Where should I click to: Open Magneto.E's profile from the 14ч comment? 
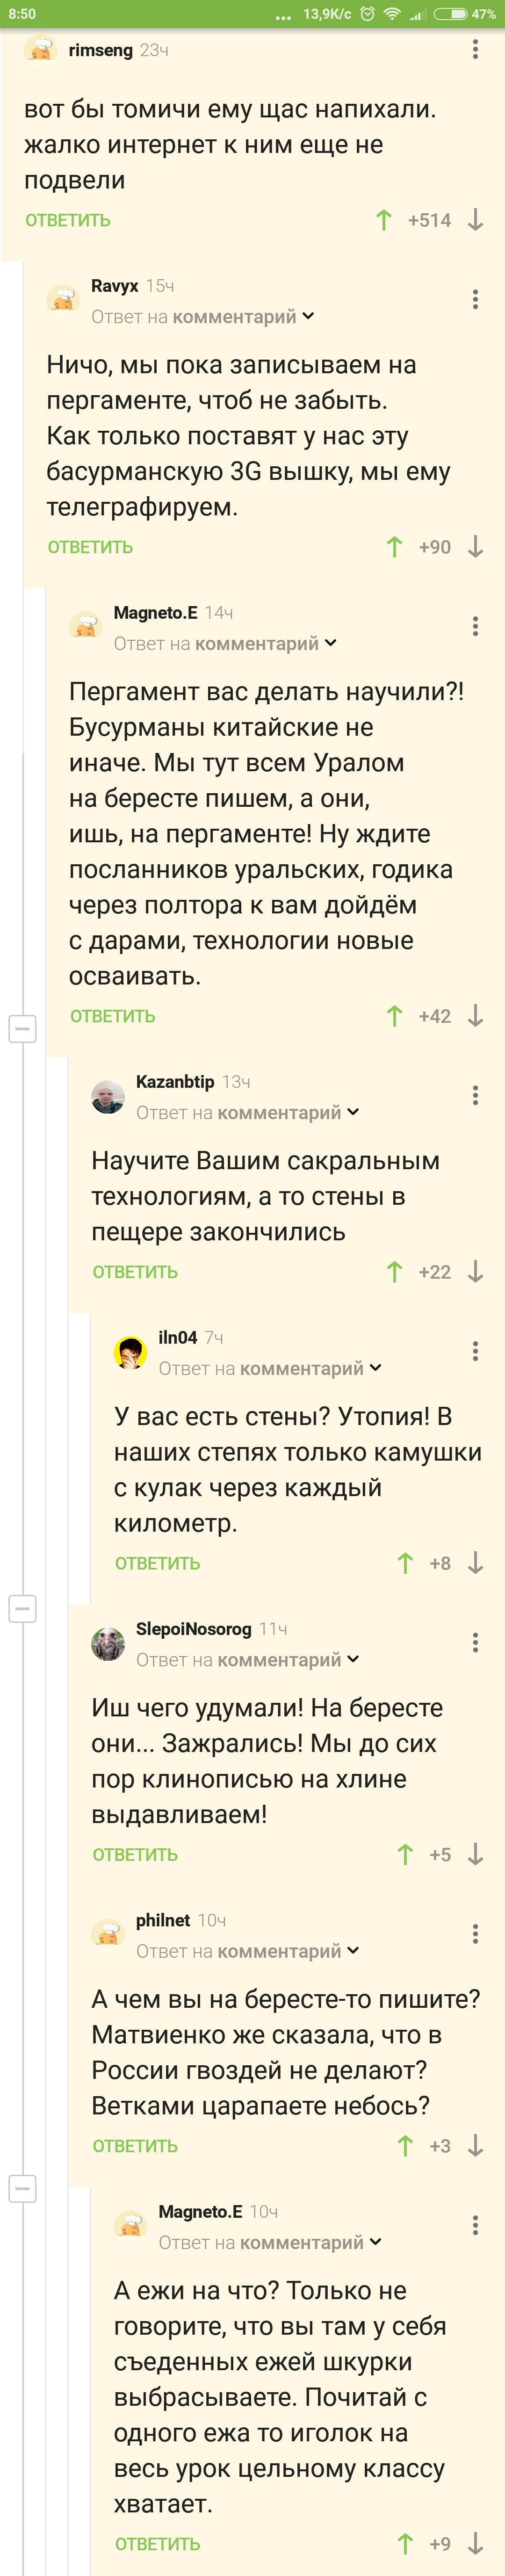(x=155, y=613)
